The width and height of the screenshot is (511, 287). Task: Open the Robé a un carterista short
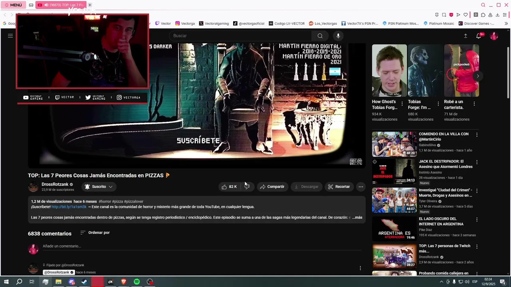[x=461, y=71]
